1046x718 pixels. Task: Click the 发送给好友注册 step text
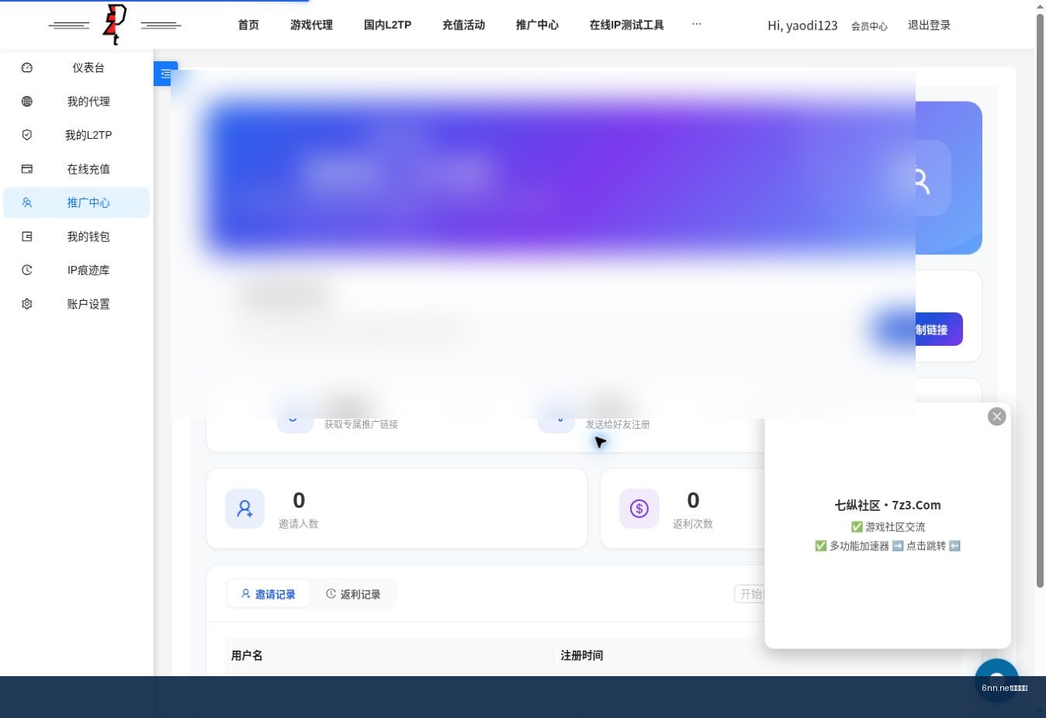[618, 424]
